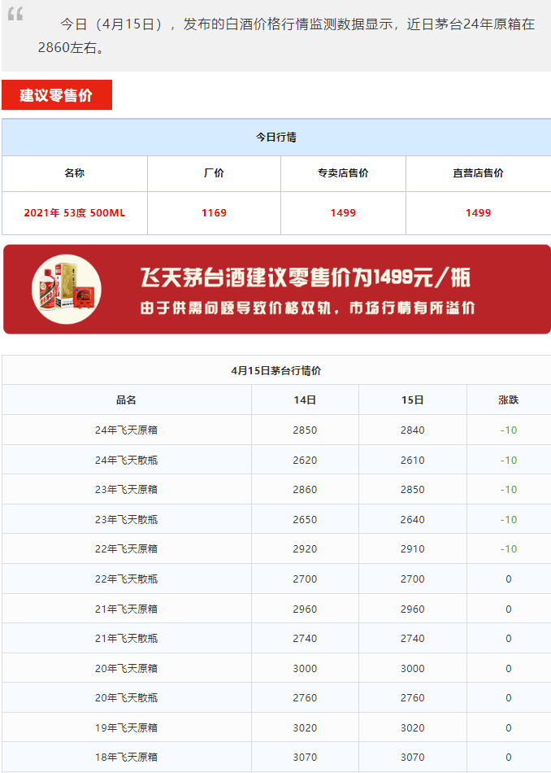The image size is (551, 773).
Task: Click 2620 in the 24年飞天散瓶 row
Action: [x=305, y=460]
